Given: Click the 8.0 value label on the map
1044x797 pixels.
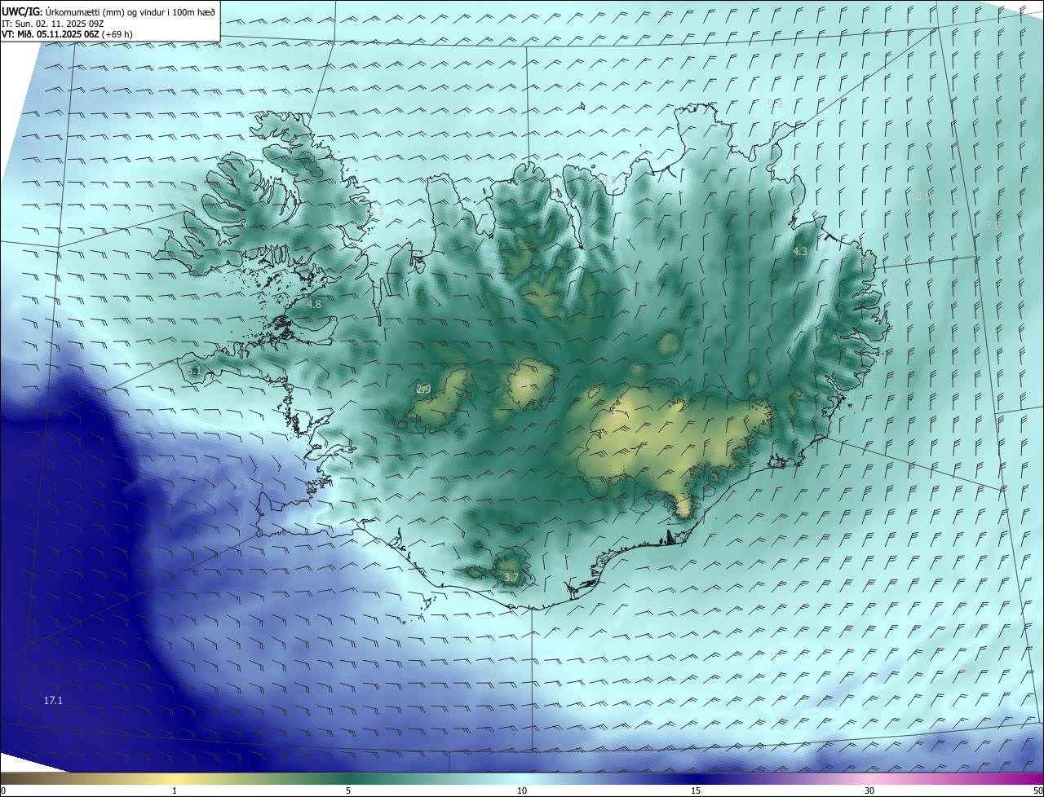Looking at the screenshot, I should [923, 196].
